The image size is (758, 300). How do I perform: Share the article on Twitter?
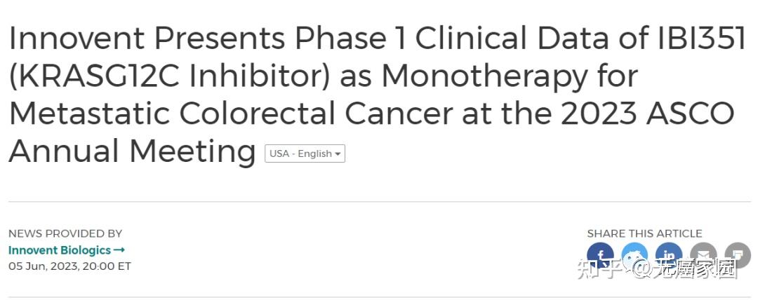coord(634,255)
